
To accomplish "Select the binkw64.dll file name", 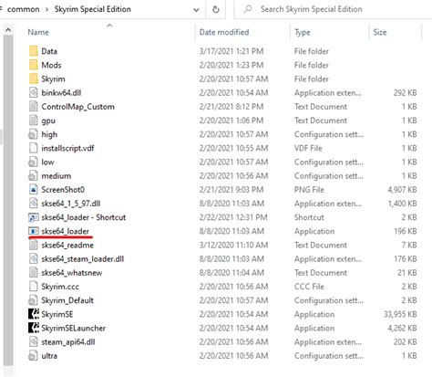I will tap(61, 92).
